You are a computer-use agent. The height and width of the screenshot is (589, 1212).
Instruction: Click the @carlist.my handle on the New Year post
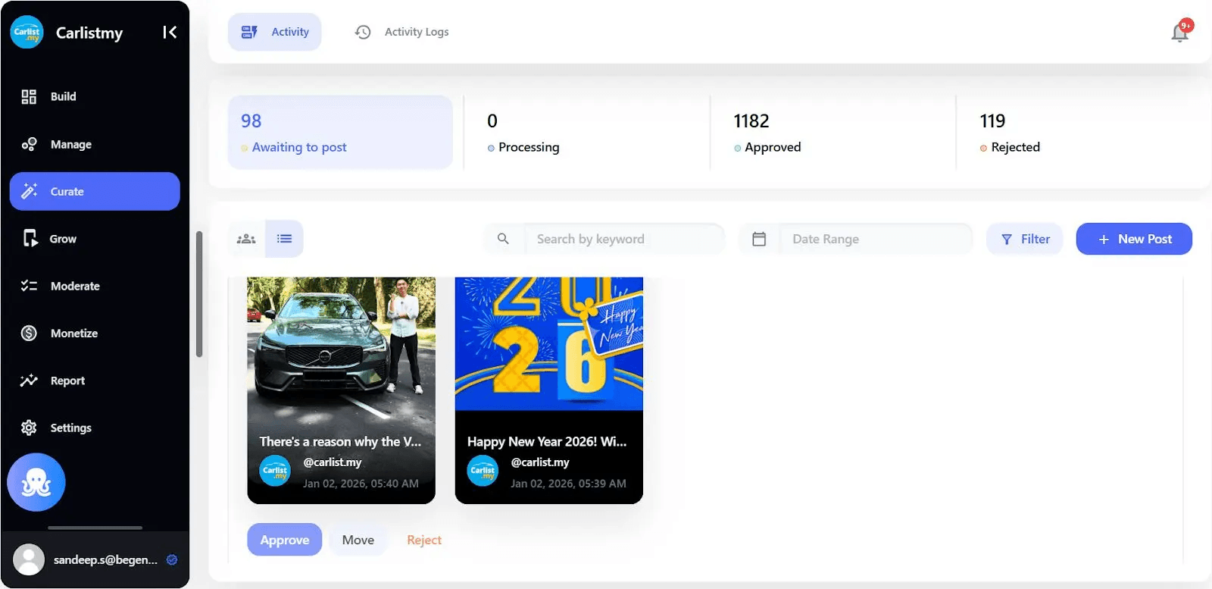point(540,462)
